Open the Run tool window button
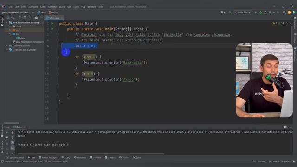 pyautogui.click(x=32, y=158)
